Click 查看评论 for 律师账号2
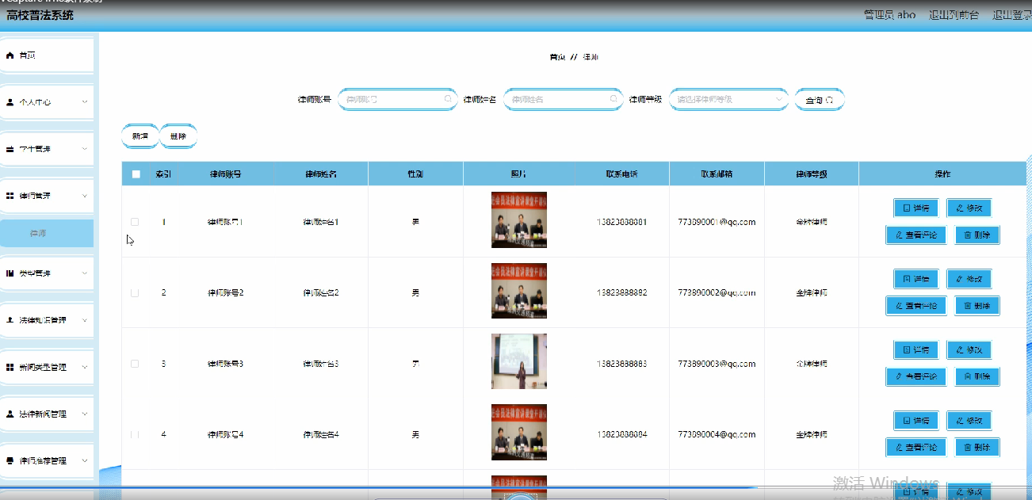 pyautogui.click(x=916, y=306)
